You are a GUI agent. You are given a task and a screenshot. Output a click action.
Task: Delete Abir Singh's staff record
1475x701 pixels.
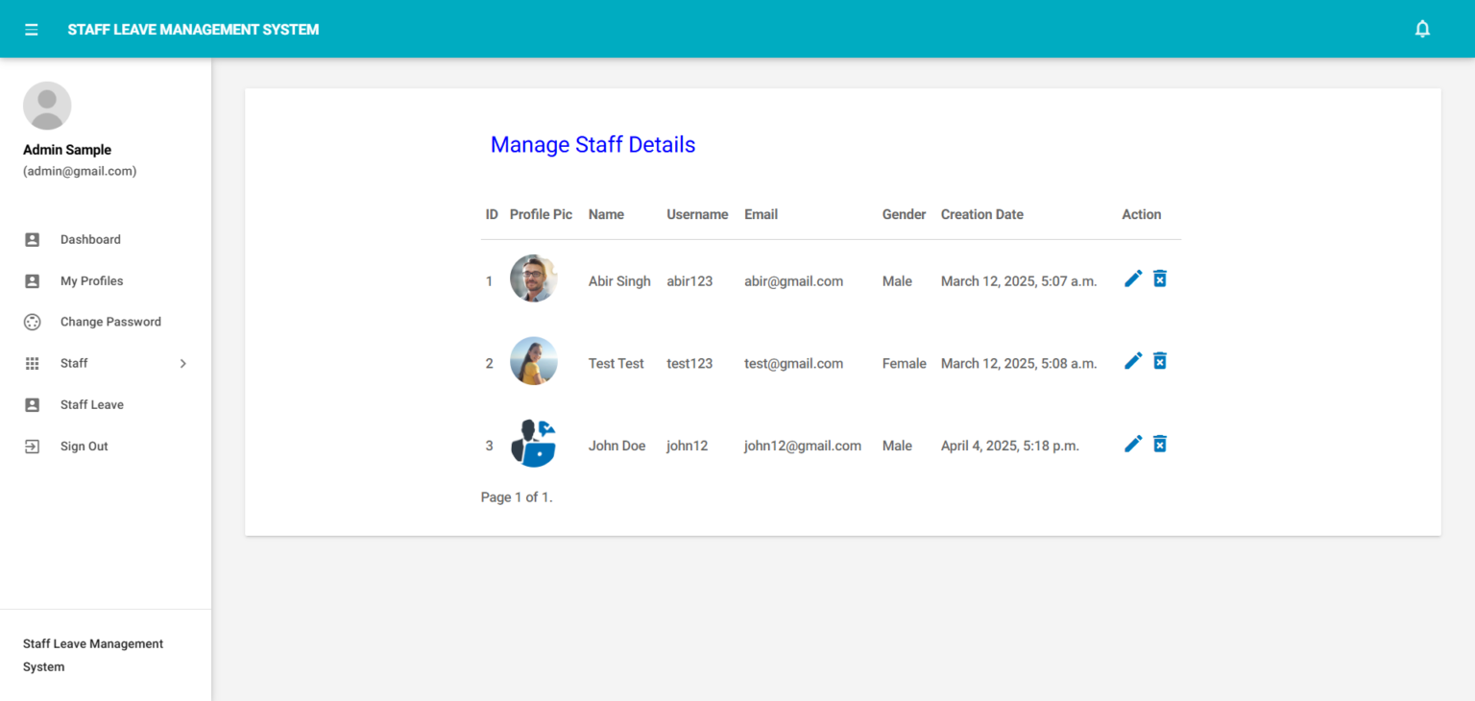[x=1160, y=278]
